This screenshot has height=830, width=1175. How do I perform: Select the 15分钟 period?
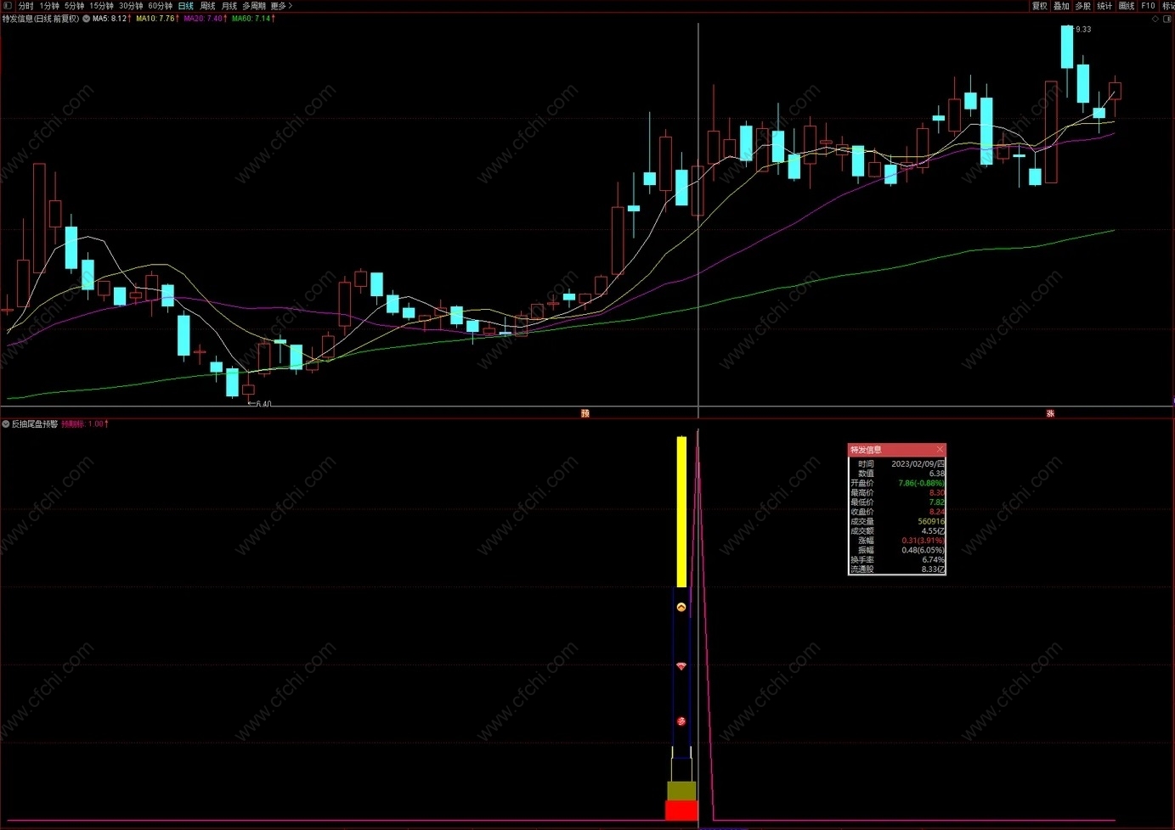102,6
